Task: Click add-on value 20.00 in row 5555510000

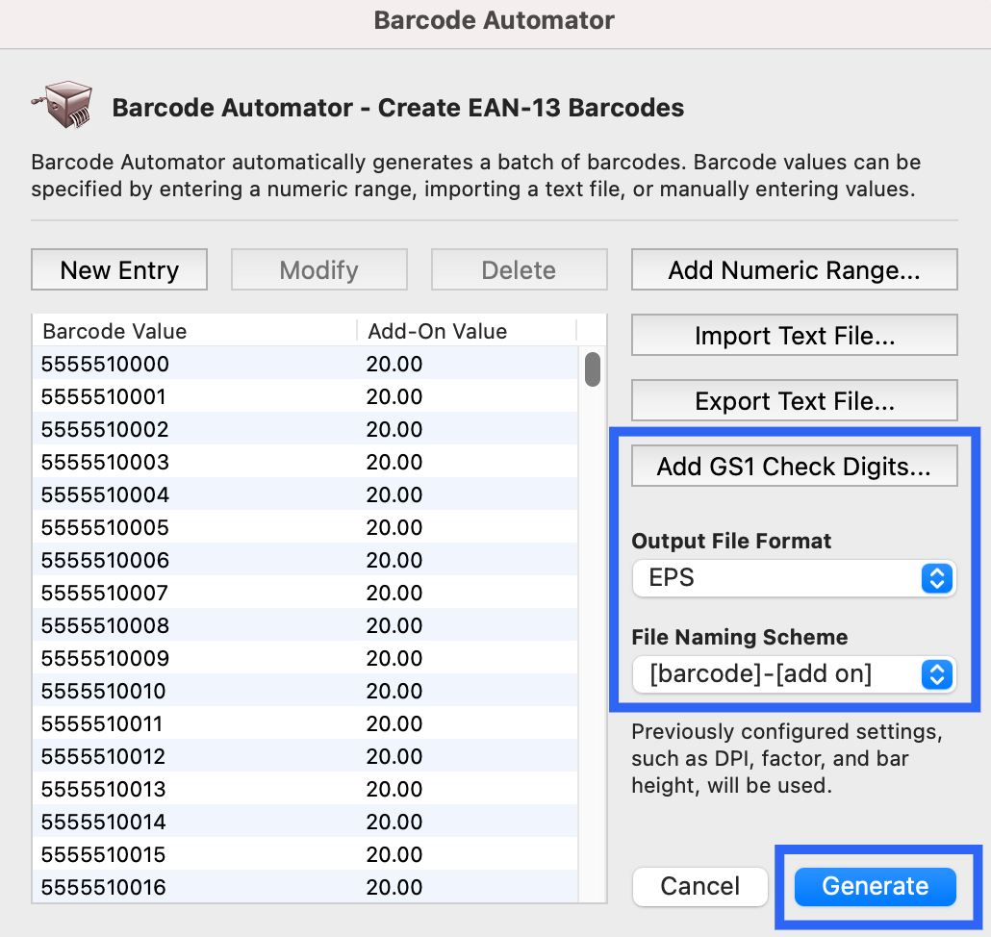Action: (x=394, y=364)
